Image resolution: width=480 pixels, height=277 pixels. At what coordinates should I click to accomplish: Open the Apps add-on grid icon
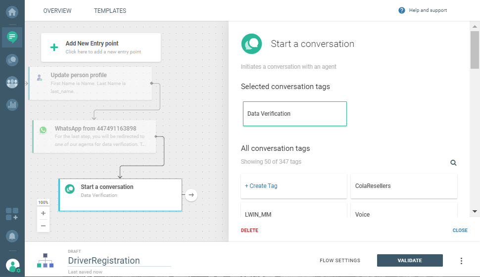click(12, 214)
